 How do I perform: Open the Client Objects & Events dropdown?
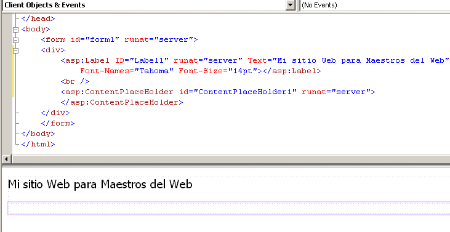[291, 5]
